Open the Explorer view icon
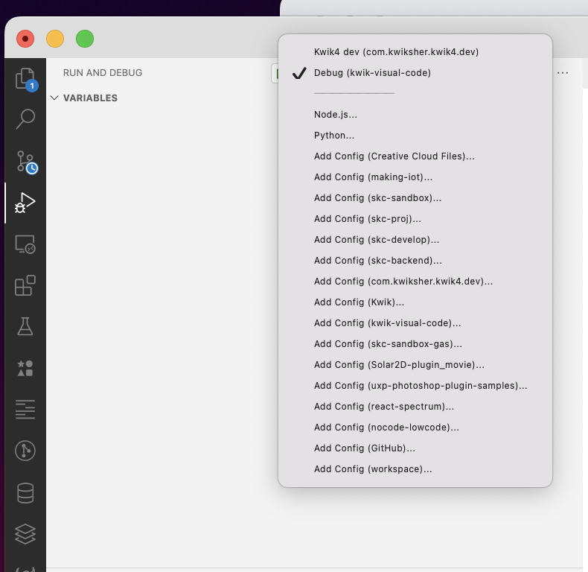Screen dimensions: 588x572 (x=25, y=78)
